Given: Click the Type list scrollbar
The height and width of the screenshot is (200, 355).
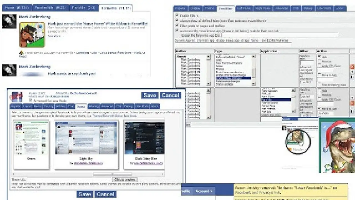Looking at the screenshot, I should click(x=253, y=70).
